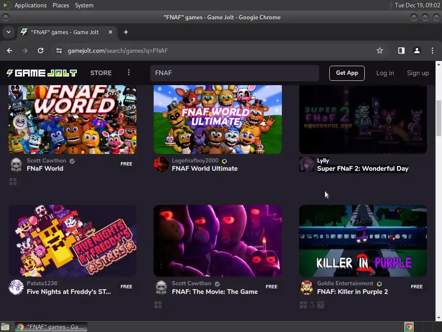This screenshot has height=332, width=442.
Task: Click the Legofnafboy2000 developer name
Action: point(195,161)
